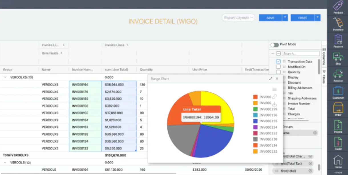Screen dimensions: 348x175
Task: Toggle Pivot Mode switch
Action: (274, 45)
